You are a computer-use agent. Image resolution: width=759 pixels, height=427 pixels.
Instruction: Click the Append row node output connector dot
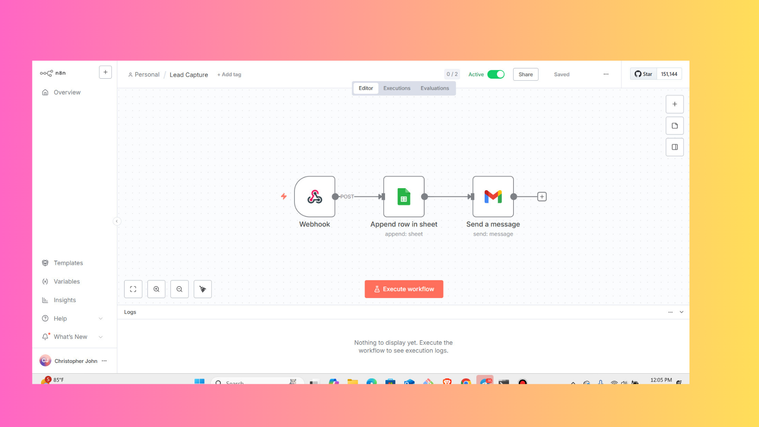[x=425, y=196]
